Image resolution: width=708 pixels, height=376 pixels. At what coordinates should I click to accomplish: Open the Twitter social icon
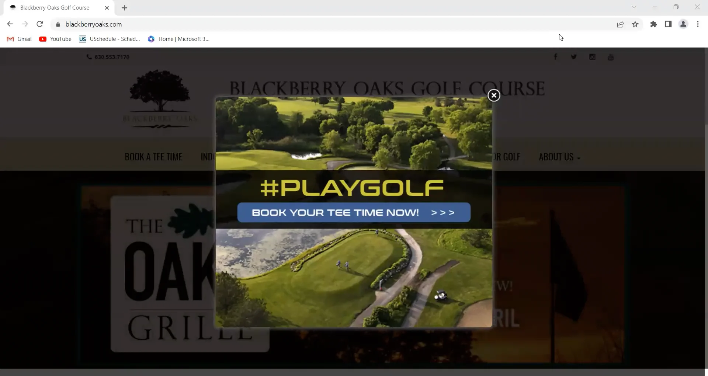574,57
